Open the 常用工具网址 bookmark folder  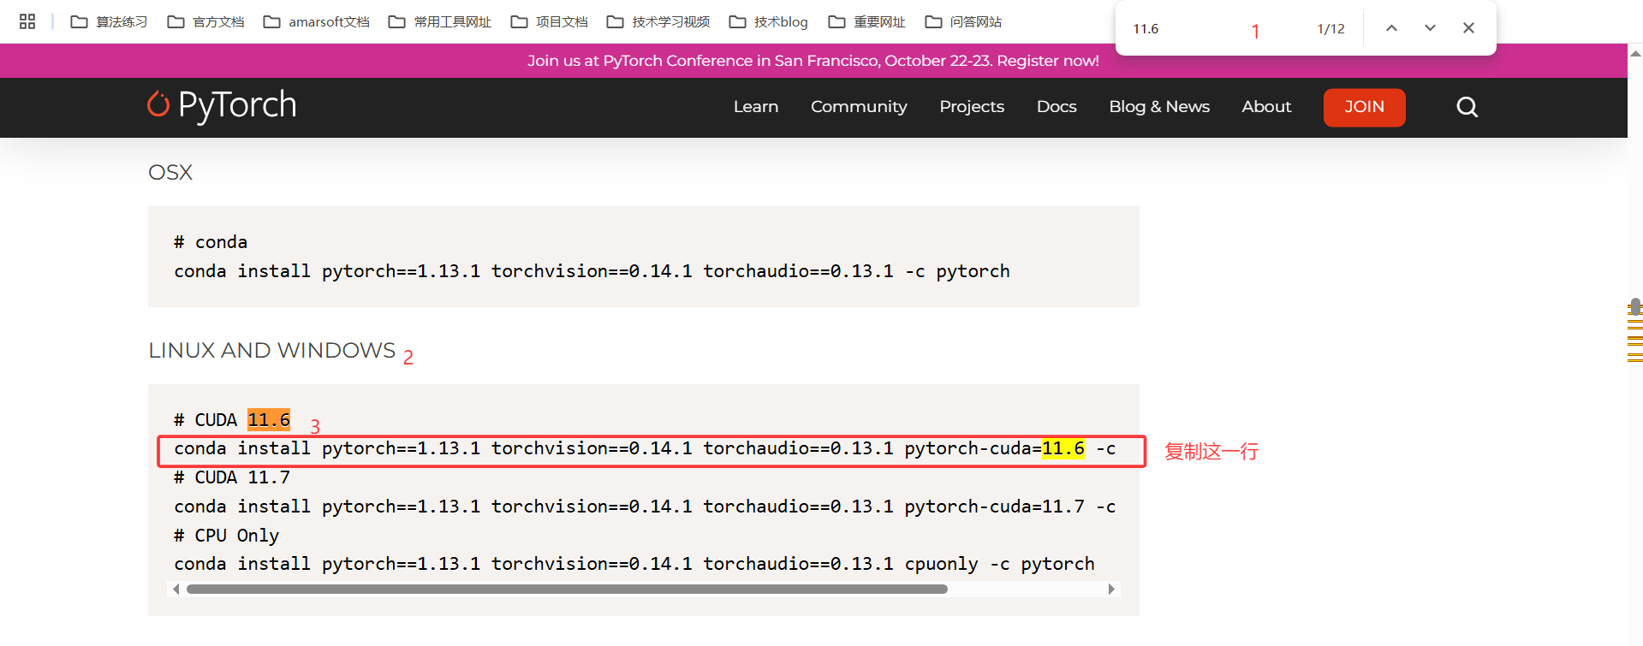440,21
